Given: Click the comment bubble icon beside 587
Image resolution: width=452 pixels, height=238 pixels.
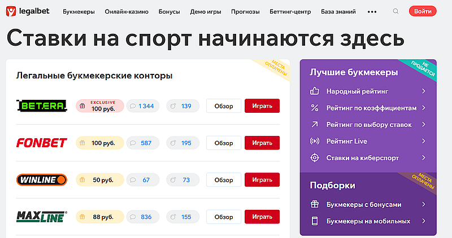Looking at the screenshot, I should pyautogui.click(x=133, y=143).
